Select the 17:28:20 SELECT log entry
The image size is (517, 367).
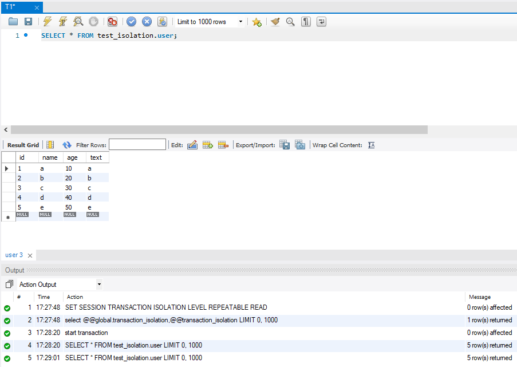(x=259, y=345)
